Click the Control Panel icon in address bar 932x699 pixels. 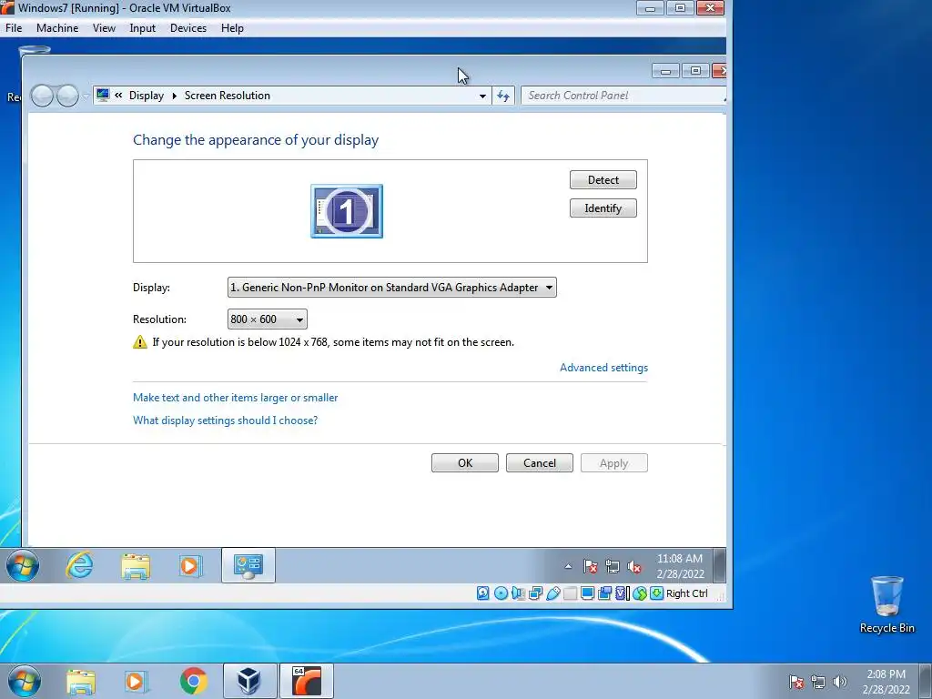tap(103, 95)
